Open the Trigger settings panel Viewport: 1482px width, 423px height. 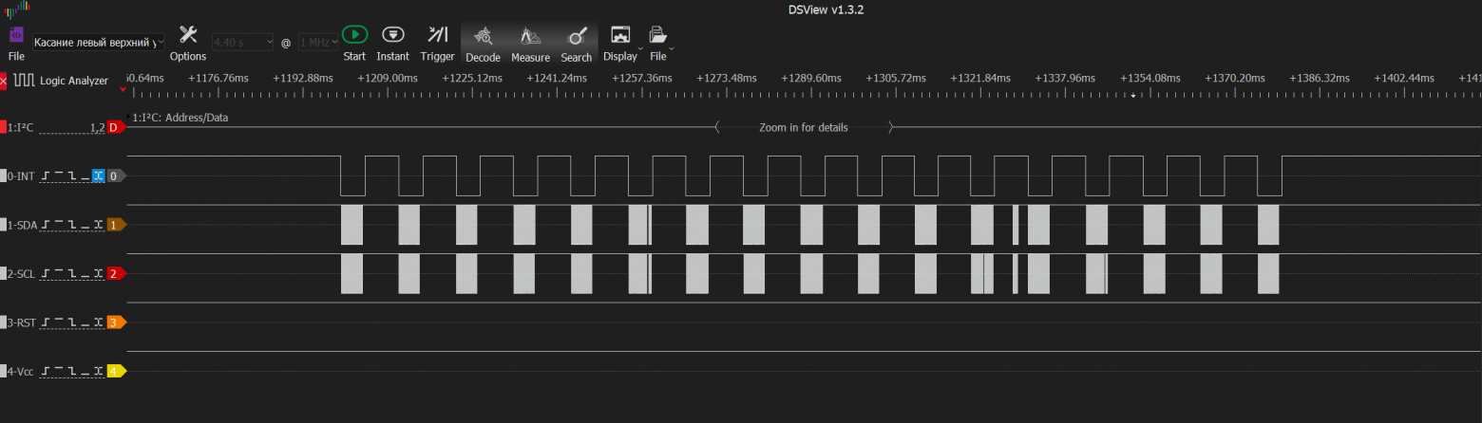tap(437, 35)
